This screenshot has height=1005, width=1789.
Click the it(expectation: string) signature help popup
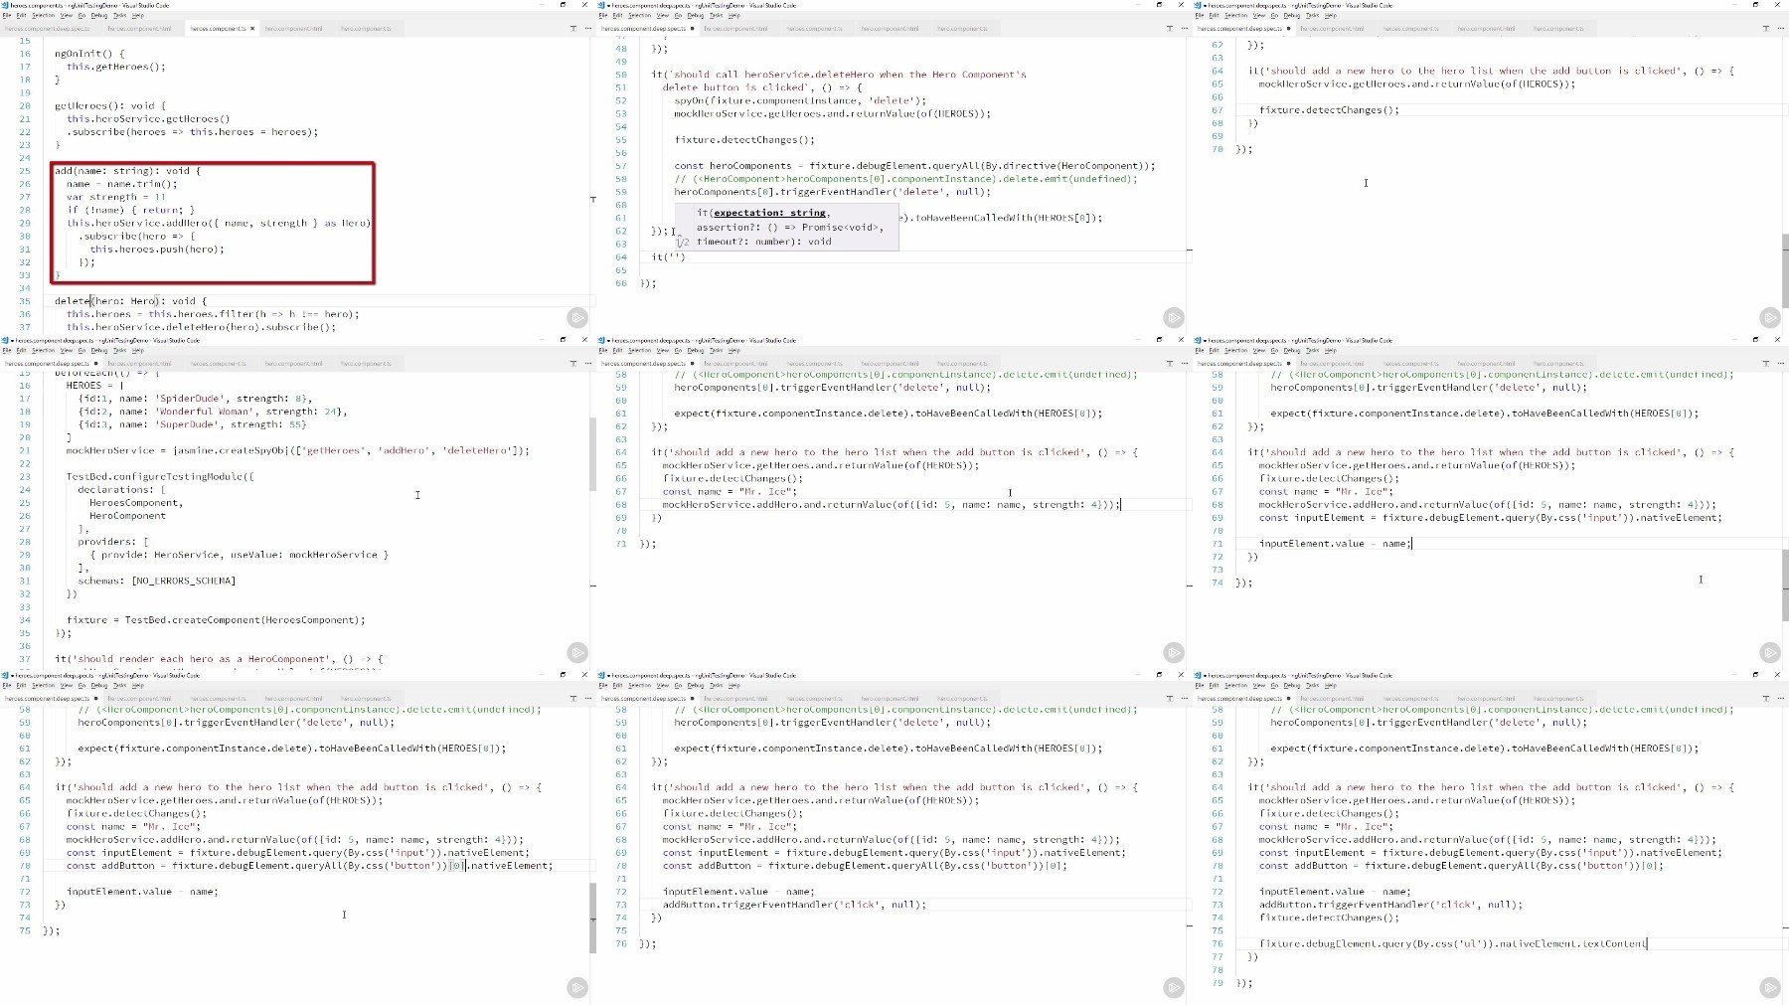click(786, 227)
